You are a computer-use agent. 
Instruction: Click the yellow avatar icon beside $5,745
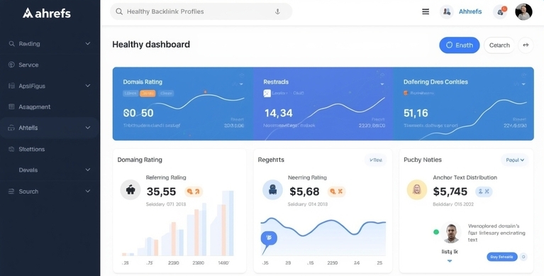(x=416, y=189)
